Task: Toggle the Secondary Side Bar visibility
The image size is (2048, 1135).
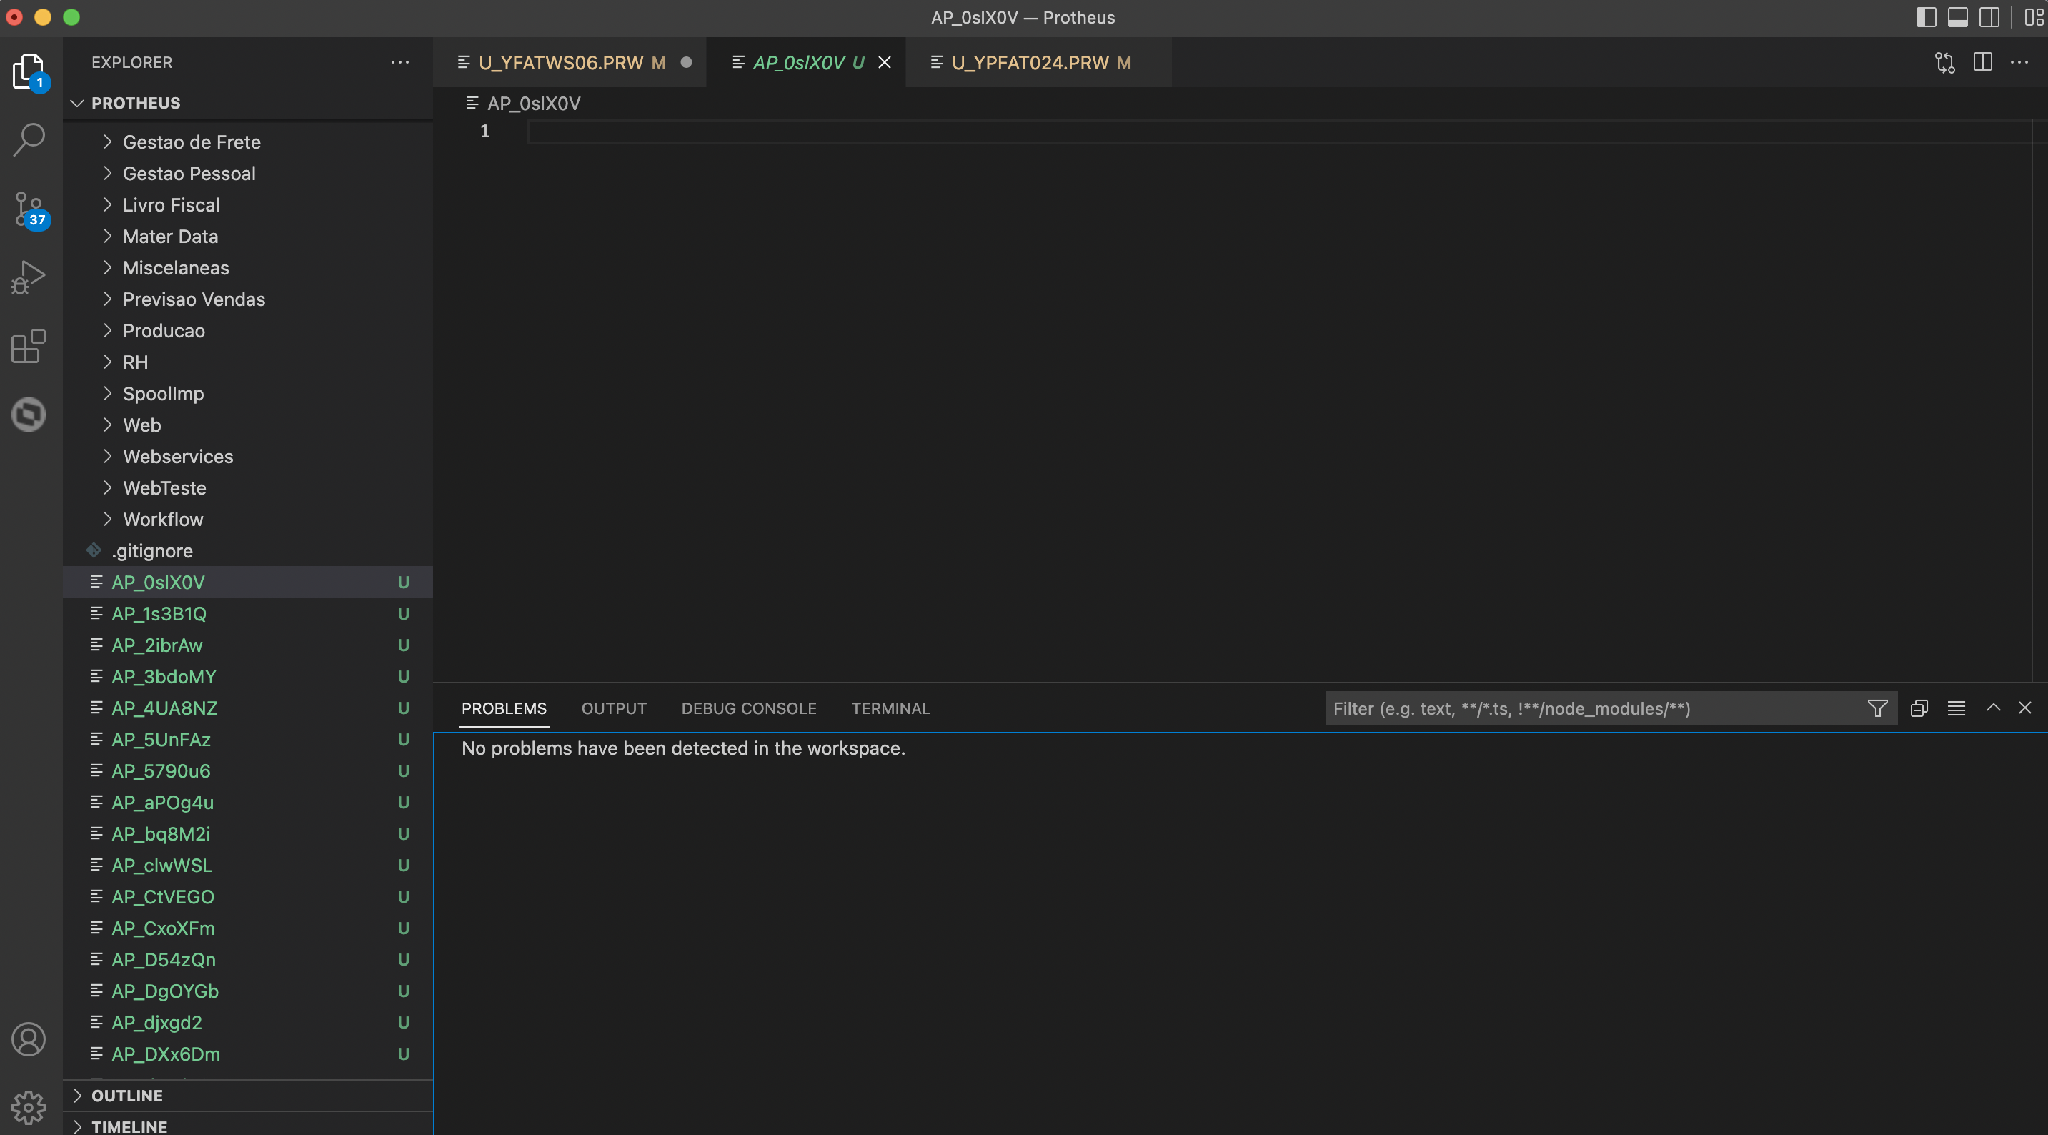Action: pyautogui.click(x=1989, y=16)
